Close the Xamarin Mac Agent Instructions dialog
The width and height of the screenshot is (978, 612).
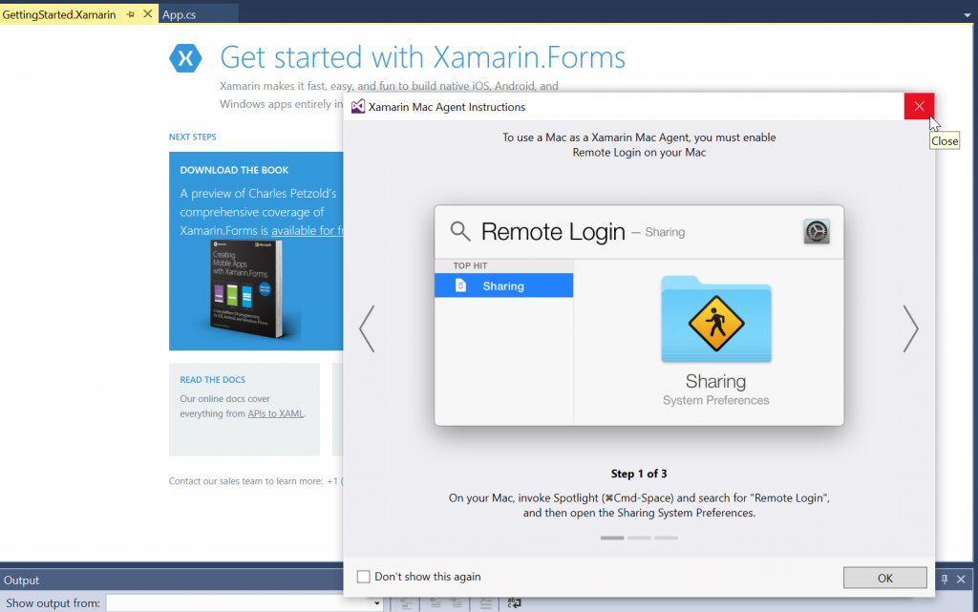pyautogui.click(x=919, y=106)
